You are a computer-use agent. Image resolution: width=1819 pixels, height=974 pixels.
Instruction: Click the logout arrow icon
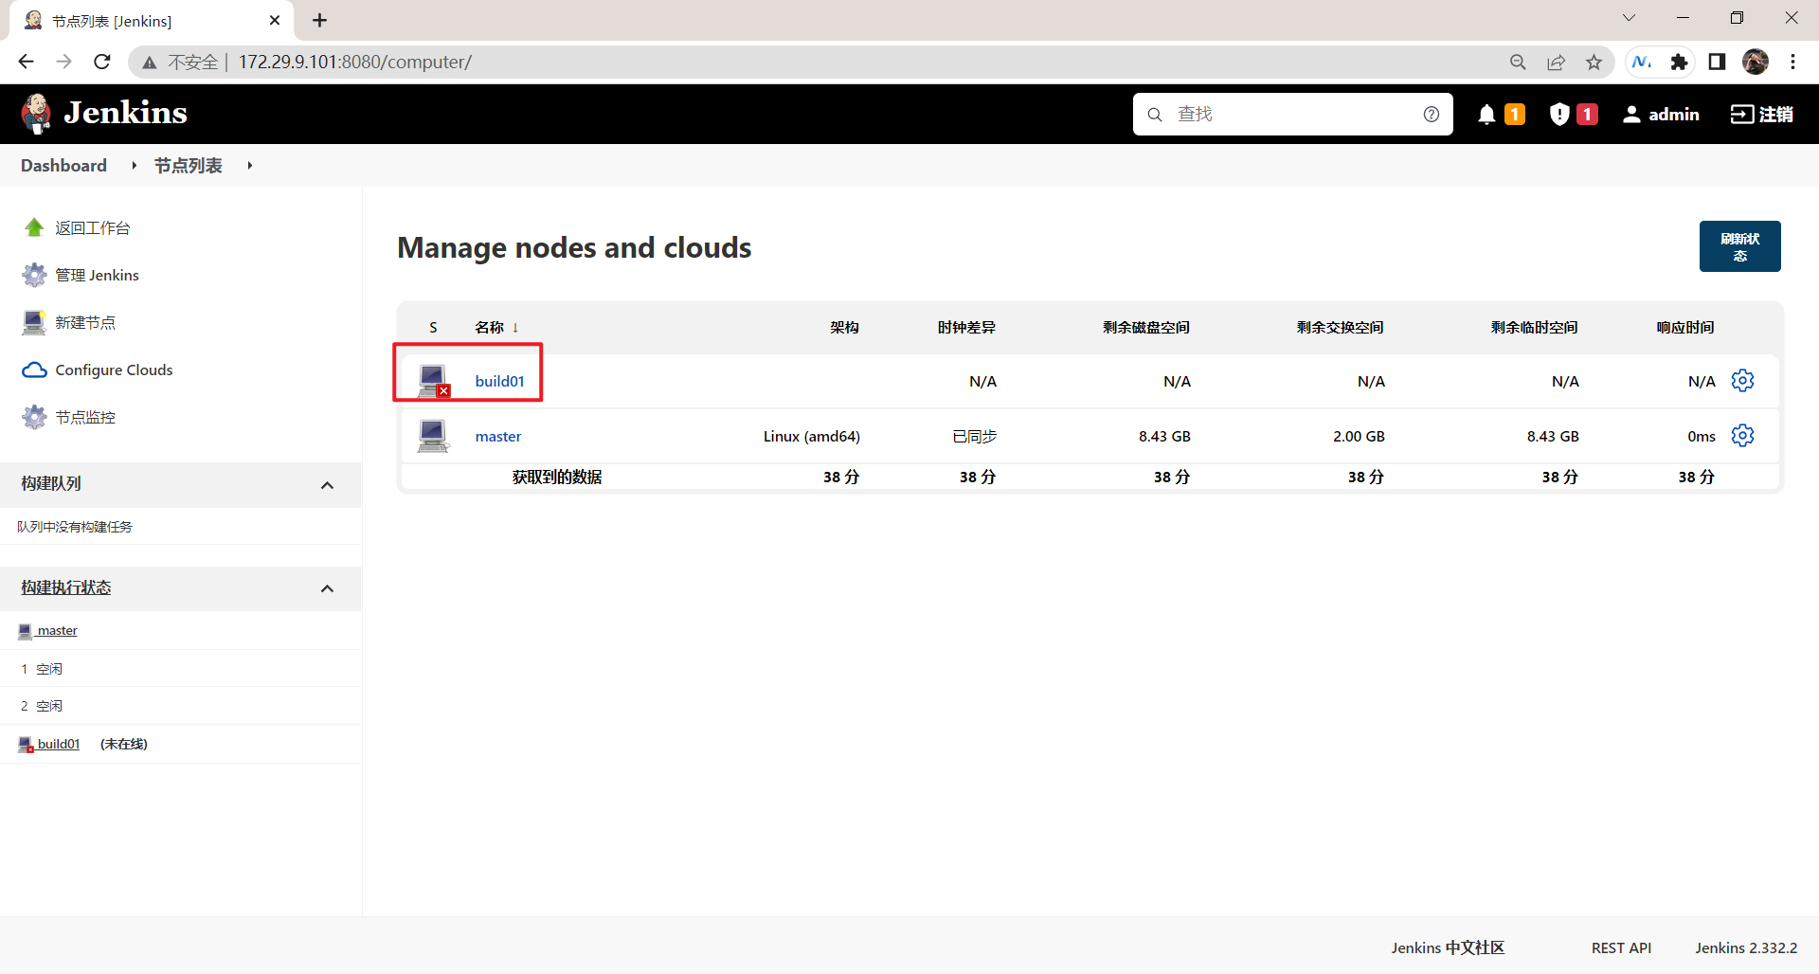(1741, 115)
